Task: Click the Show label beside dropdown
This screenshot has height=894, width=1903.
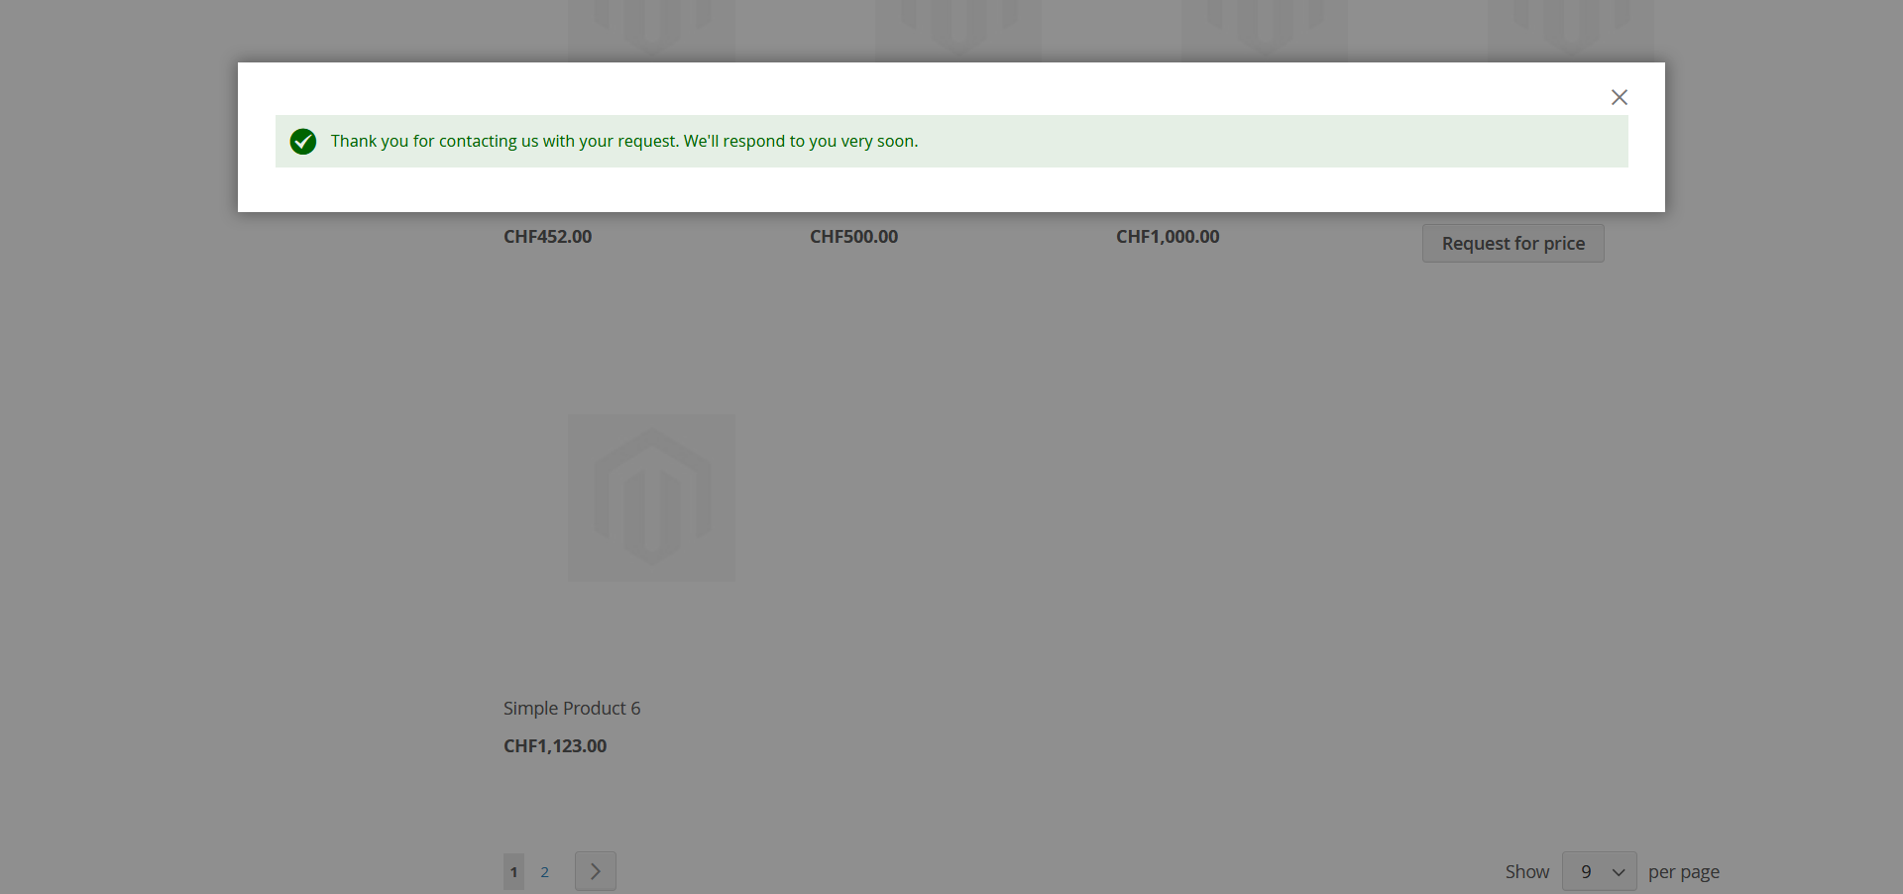Action: tap(1526, 872)
